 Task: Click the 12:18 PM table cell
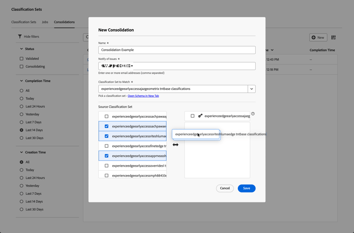click(x=272, y=70)
